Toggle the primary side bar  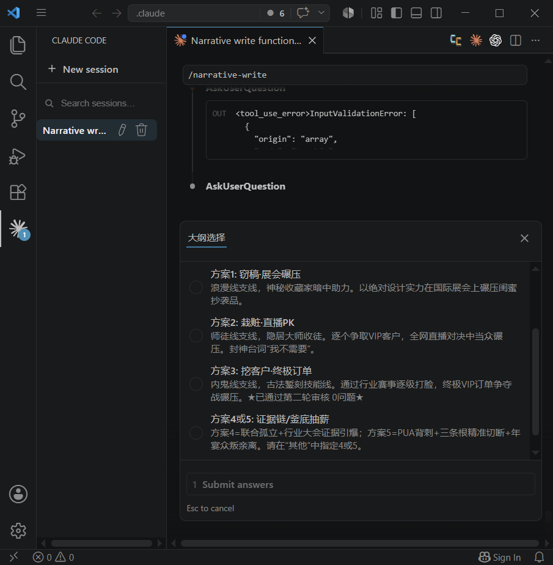pos(397,13)
